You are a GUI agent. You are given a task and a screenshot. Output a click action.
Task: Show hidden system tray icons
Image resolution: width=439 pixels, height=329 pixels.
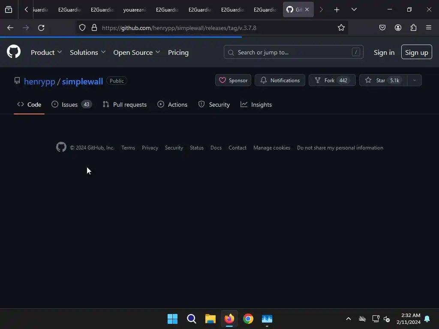tap(349, 319)
